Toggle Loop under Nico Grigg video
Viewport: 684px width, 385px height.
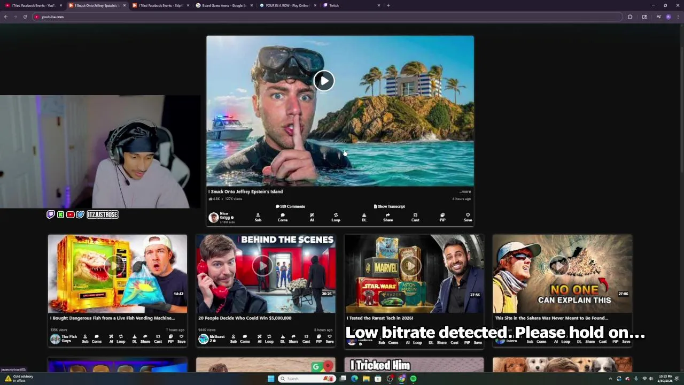(336, 217)
